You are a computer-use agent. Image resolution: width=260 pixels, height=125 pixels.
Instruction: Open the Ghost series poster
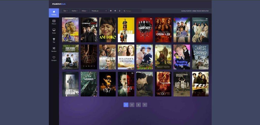coord(145,30)
